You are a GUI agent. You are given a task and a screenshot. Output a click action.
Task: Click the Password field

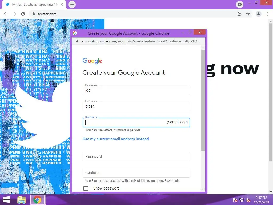coord(136,156)
